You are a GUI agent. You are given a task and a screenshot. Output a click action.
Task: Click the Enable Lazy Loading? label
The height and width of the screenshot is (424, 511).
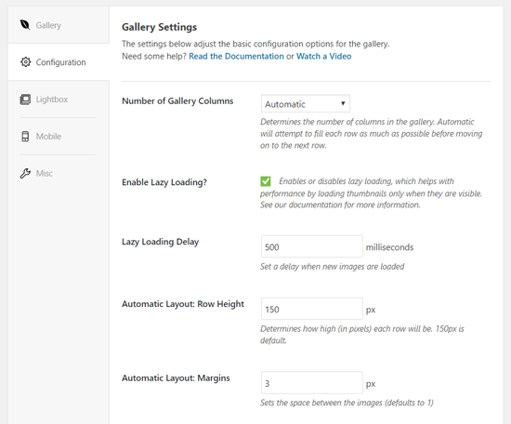164,182
